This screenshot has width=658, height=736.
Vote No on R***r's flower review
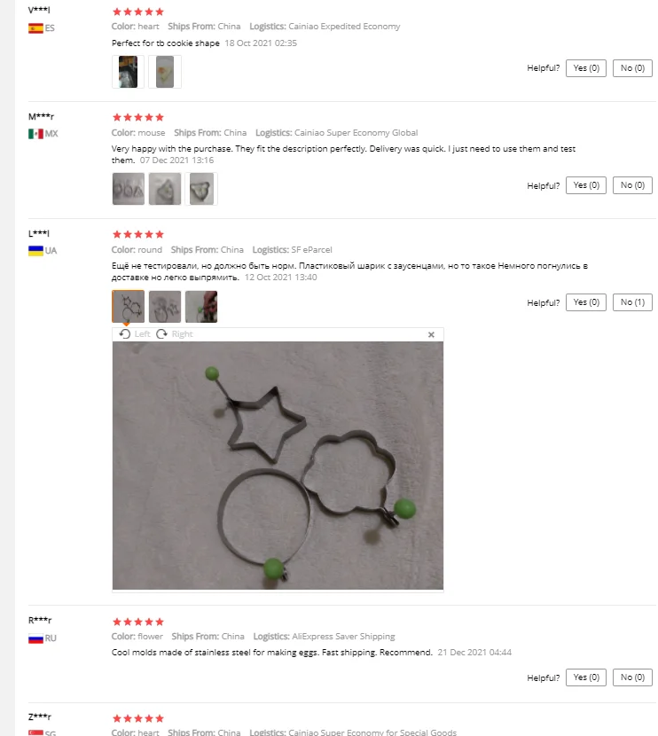[x=632, y=677]
